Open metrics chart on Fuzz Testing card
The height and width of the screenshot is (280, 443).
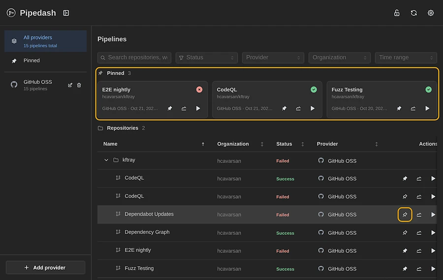[413, 108]
